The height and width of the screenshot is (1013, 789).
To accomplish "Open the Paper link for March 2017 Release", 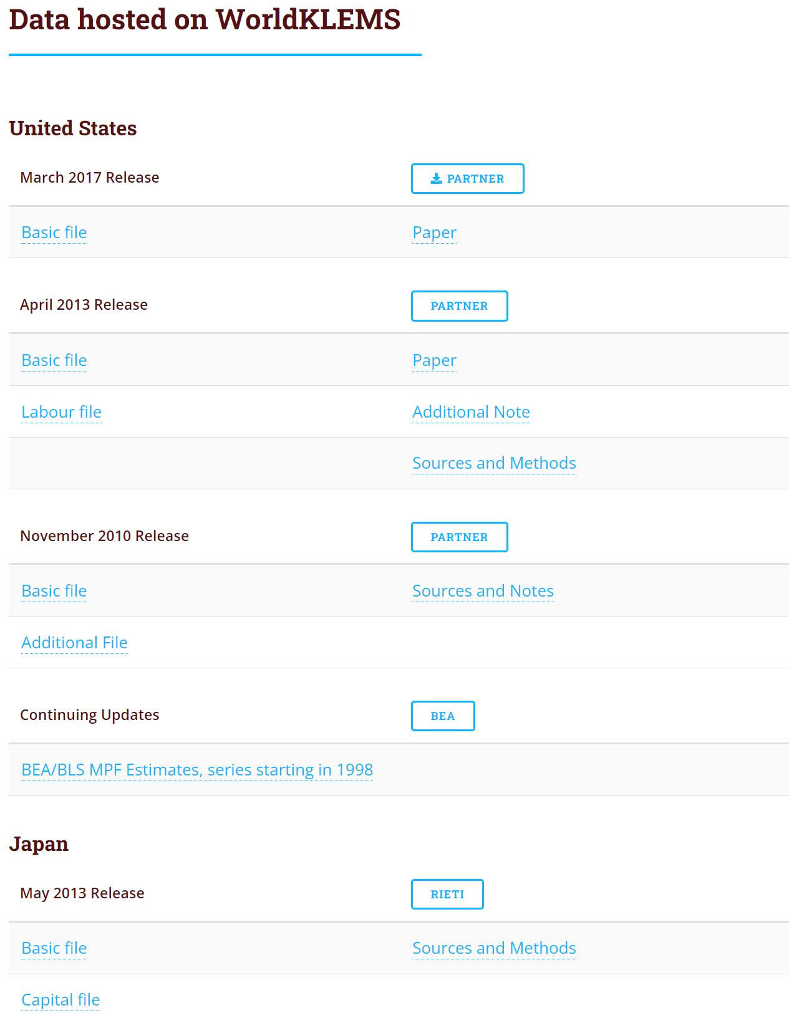I will point(434,233).
